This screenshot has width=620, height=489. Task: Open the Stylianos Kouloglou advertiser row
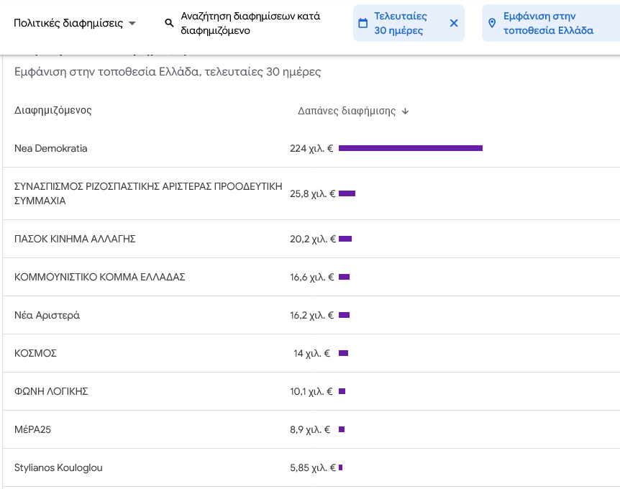coord(311,467)
